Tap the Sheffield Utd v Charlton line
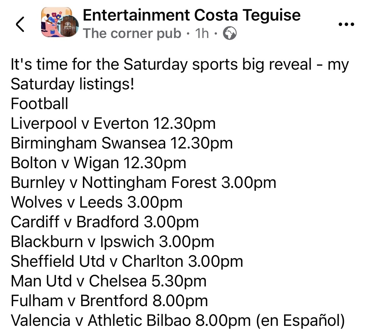This screenshot has width=367, height=335. tap(127, 261)
